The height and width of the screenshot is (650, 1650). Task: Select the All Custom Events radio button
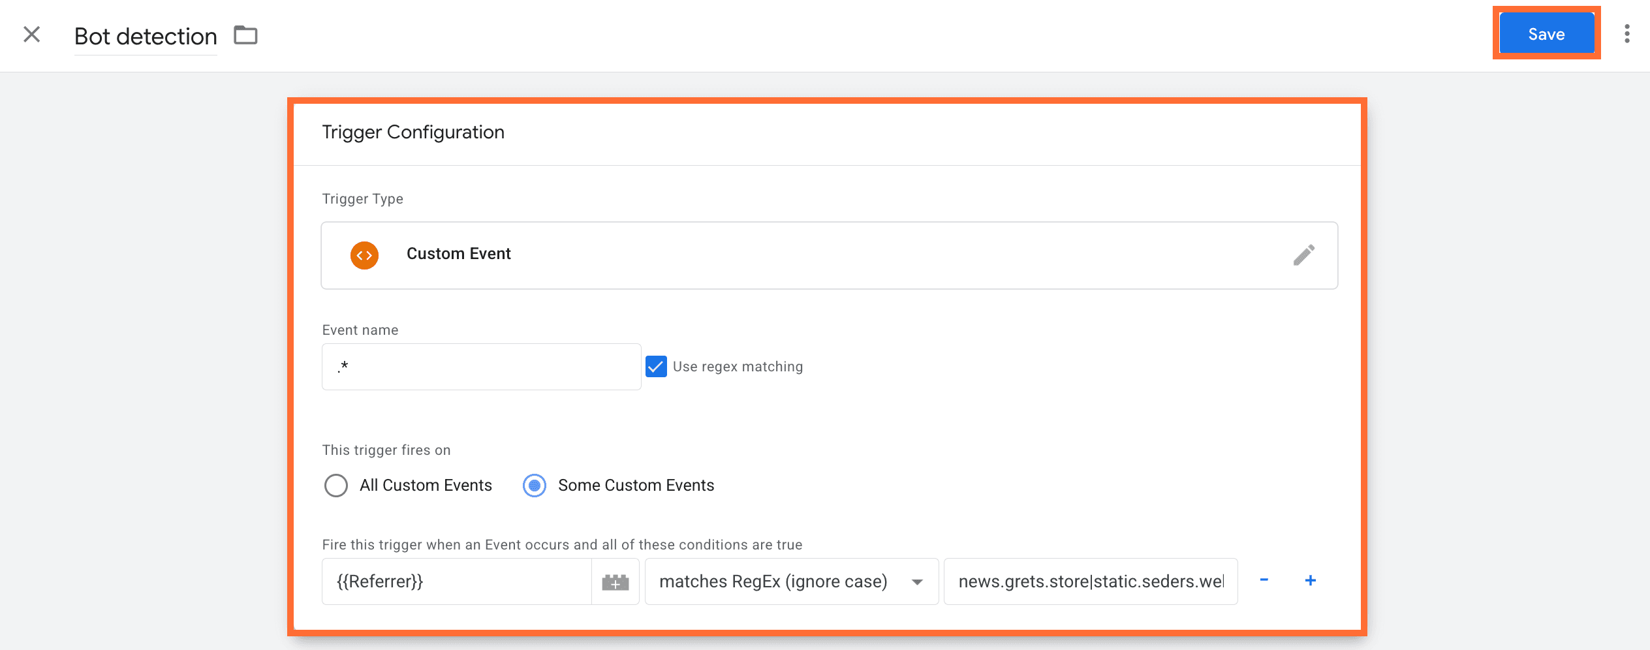click(336, 486)
